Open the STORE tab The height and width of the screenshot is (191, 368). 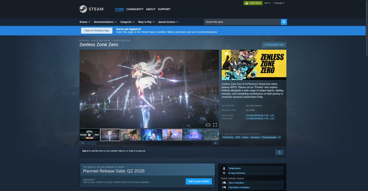[x=119, y=9]
